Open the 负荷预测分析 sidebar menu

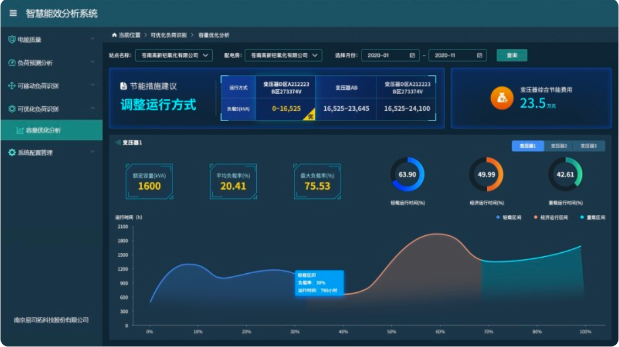pos(51,62)
